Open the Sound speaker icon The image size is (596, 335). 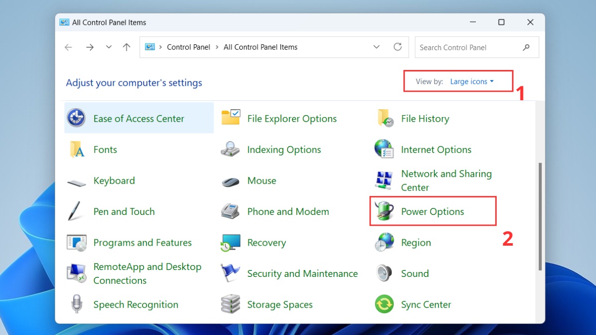384,273
